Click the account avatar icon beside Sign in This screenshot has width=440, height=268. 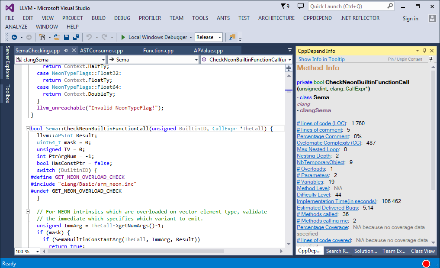[432, 18]
